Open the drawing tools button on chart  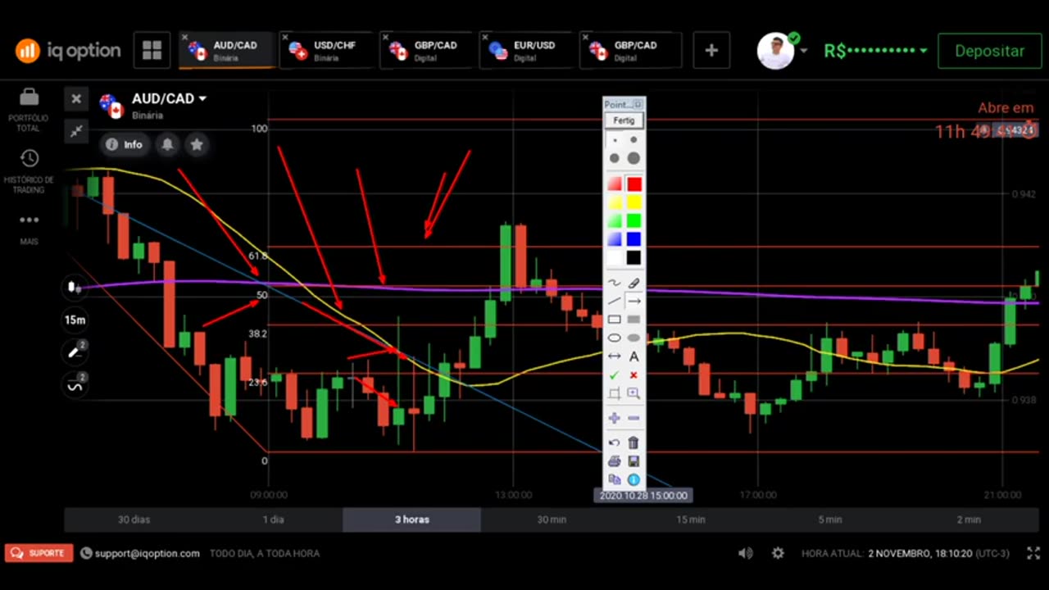[75, 352]
